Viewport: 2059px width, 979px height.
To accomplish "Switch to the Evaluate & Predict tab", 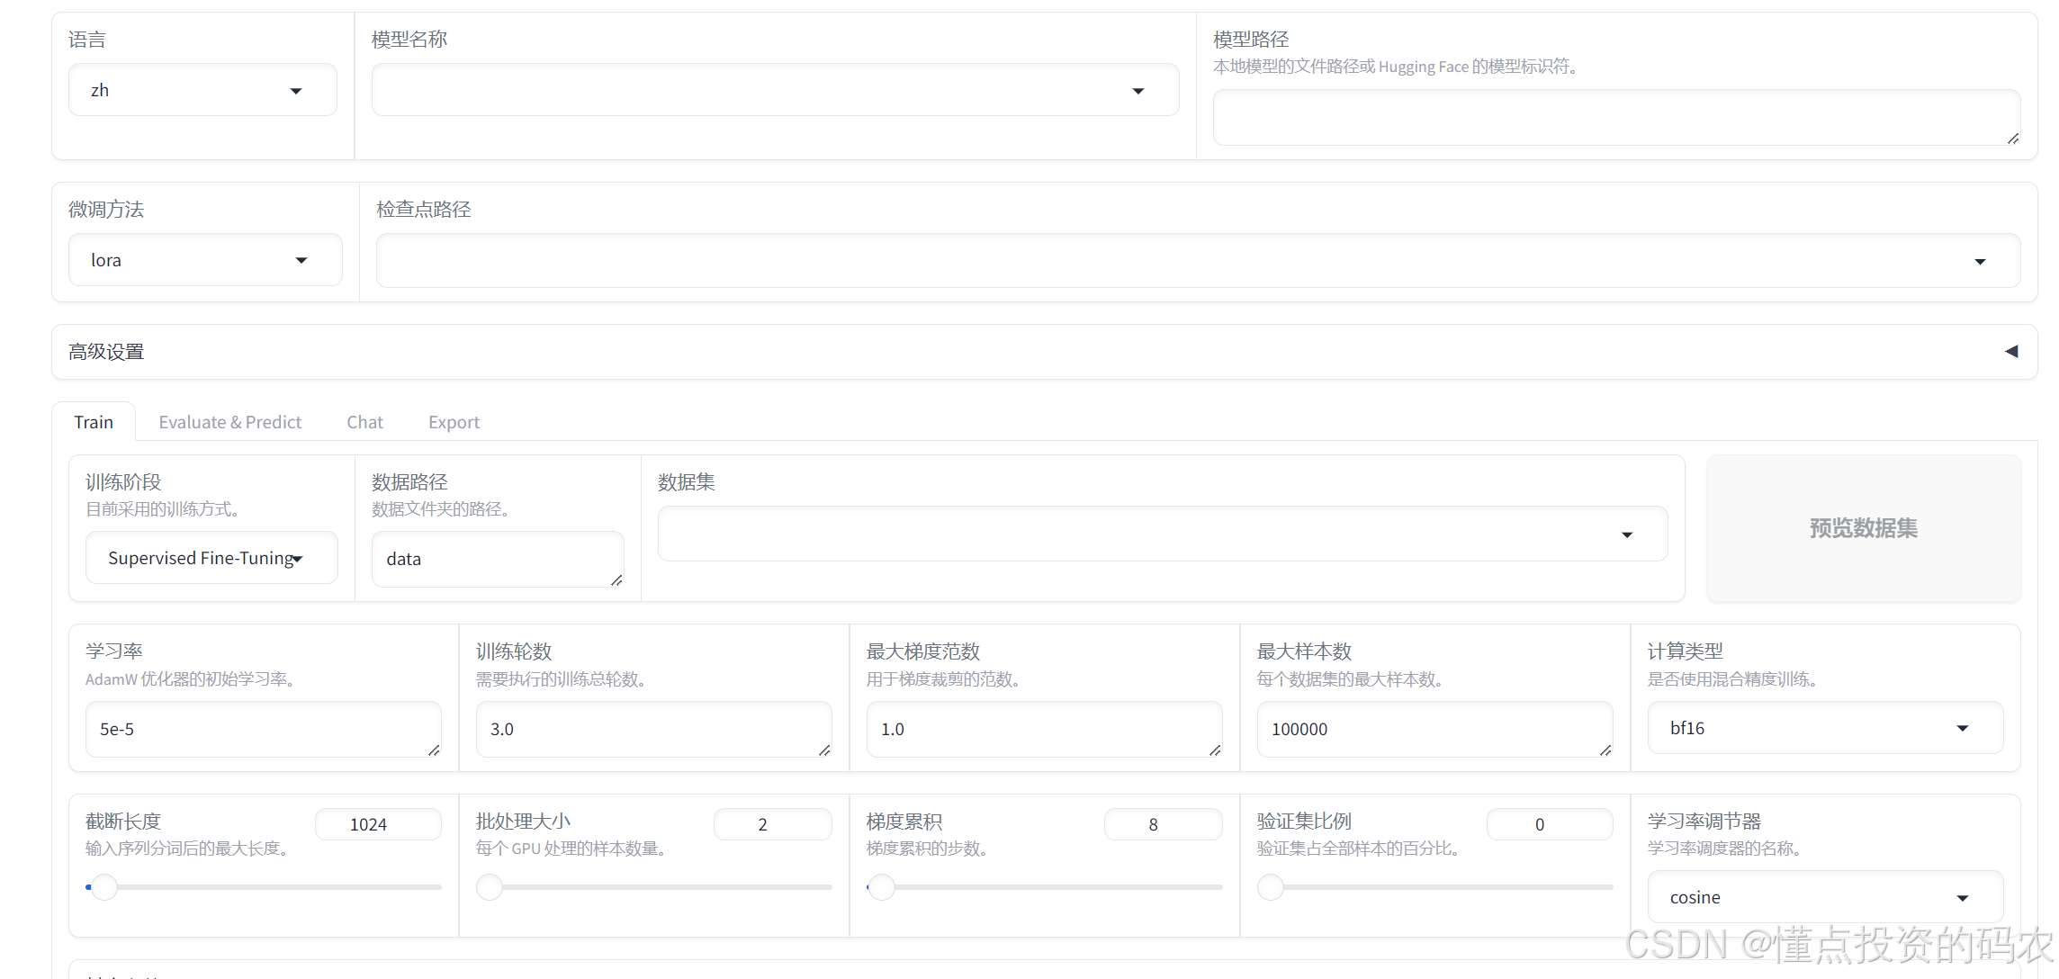I will click(x=229, y=422).
